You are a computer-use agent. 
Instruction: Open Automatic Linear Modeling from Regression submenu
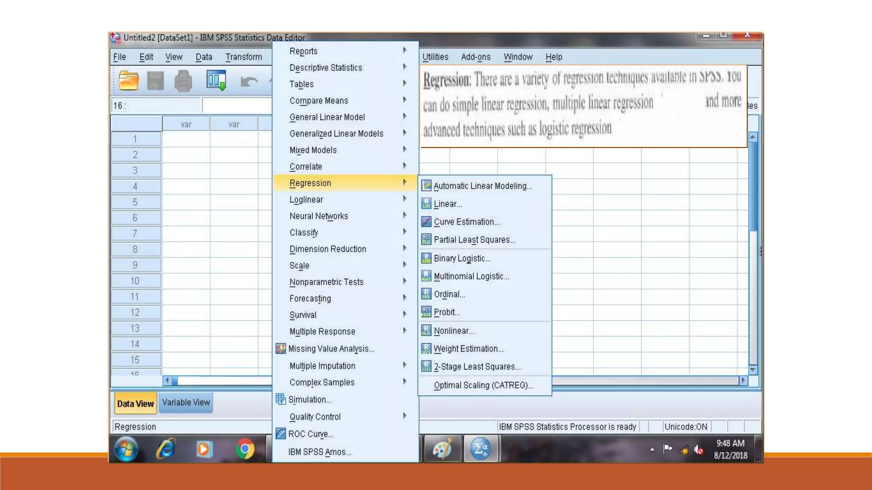482,186
